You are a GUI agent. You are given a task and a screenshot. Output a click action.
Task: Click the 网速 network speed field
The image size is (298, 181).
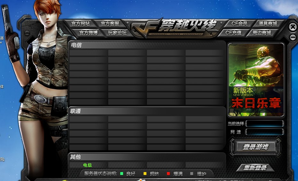[x=264, y=132]
